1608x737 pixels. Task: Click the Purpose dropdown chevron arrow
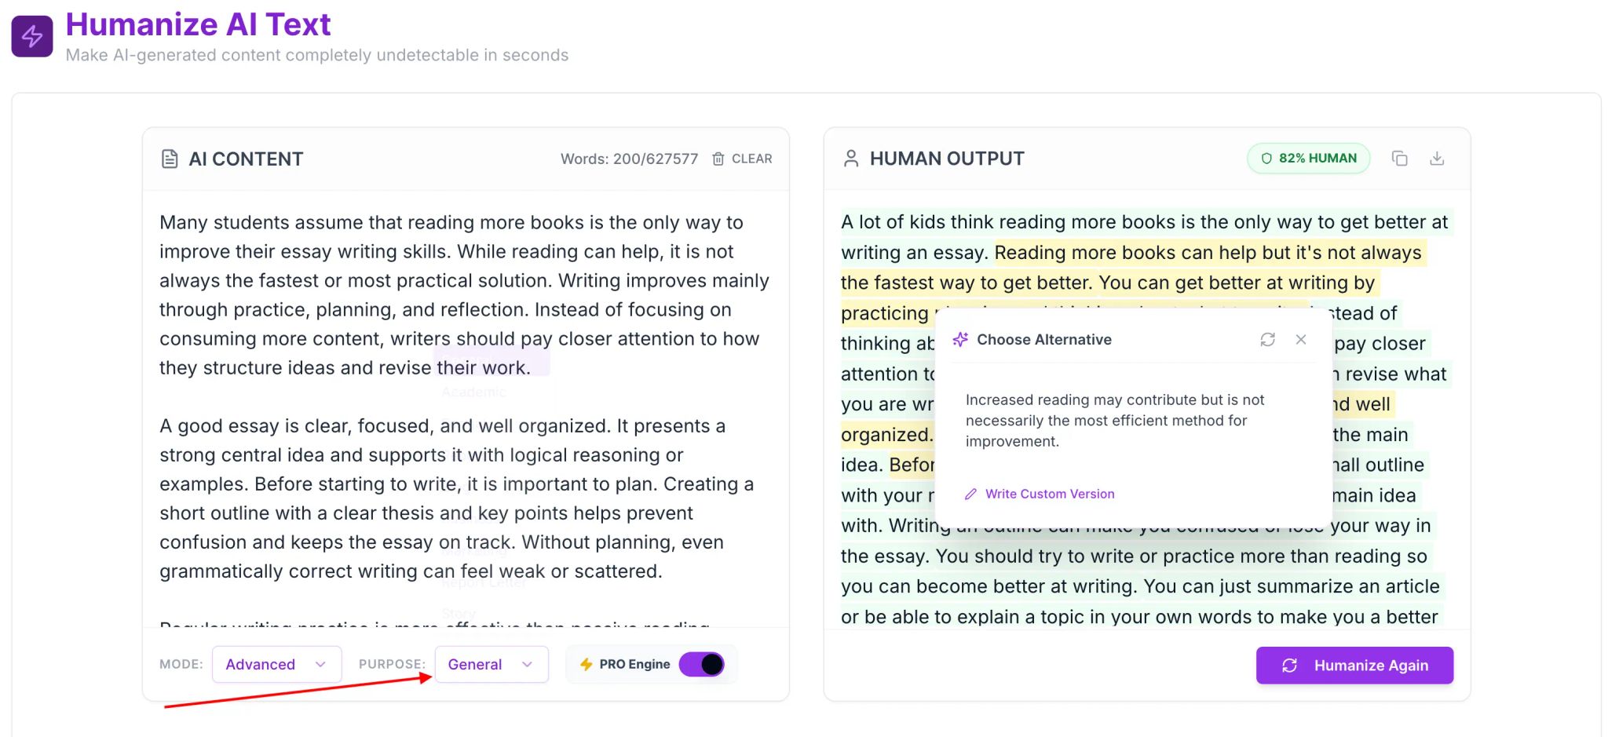[x=527, y=665]
